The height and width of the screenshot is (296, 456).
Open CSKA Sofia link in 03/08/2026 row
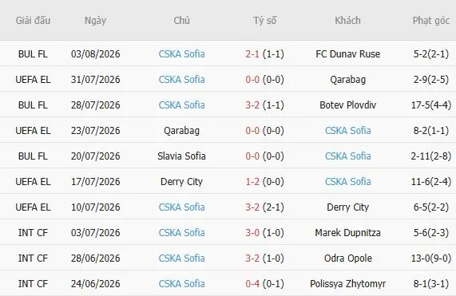(x=182, y=54)
